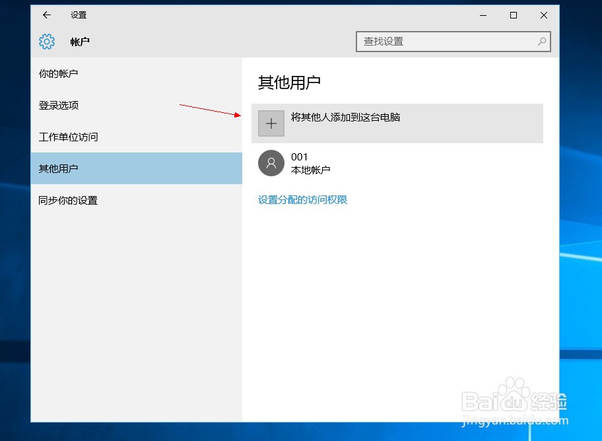The image size is (602, 441).
Task: Click the 001 user avatar icon
Action: pyautogui.click(x=271, y=163)
